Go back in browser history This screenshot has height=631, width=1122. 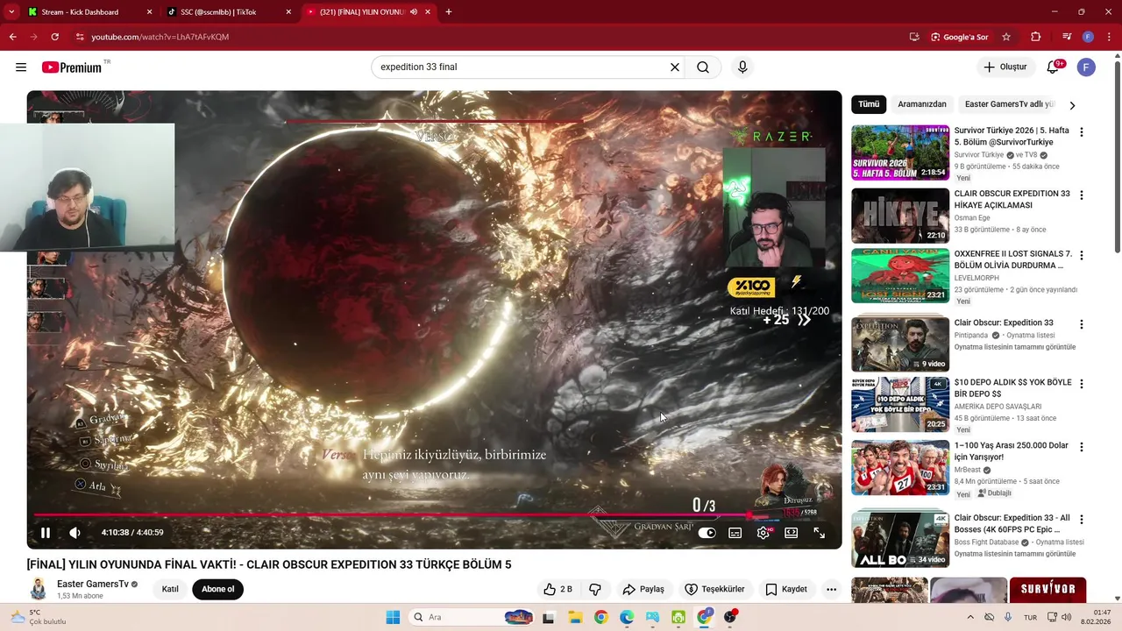tap(12, 37)
